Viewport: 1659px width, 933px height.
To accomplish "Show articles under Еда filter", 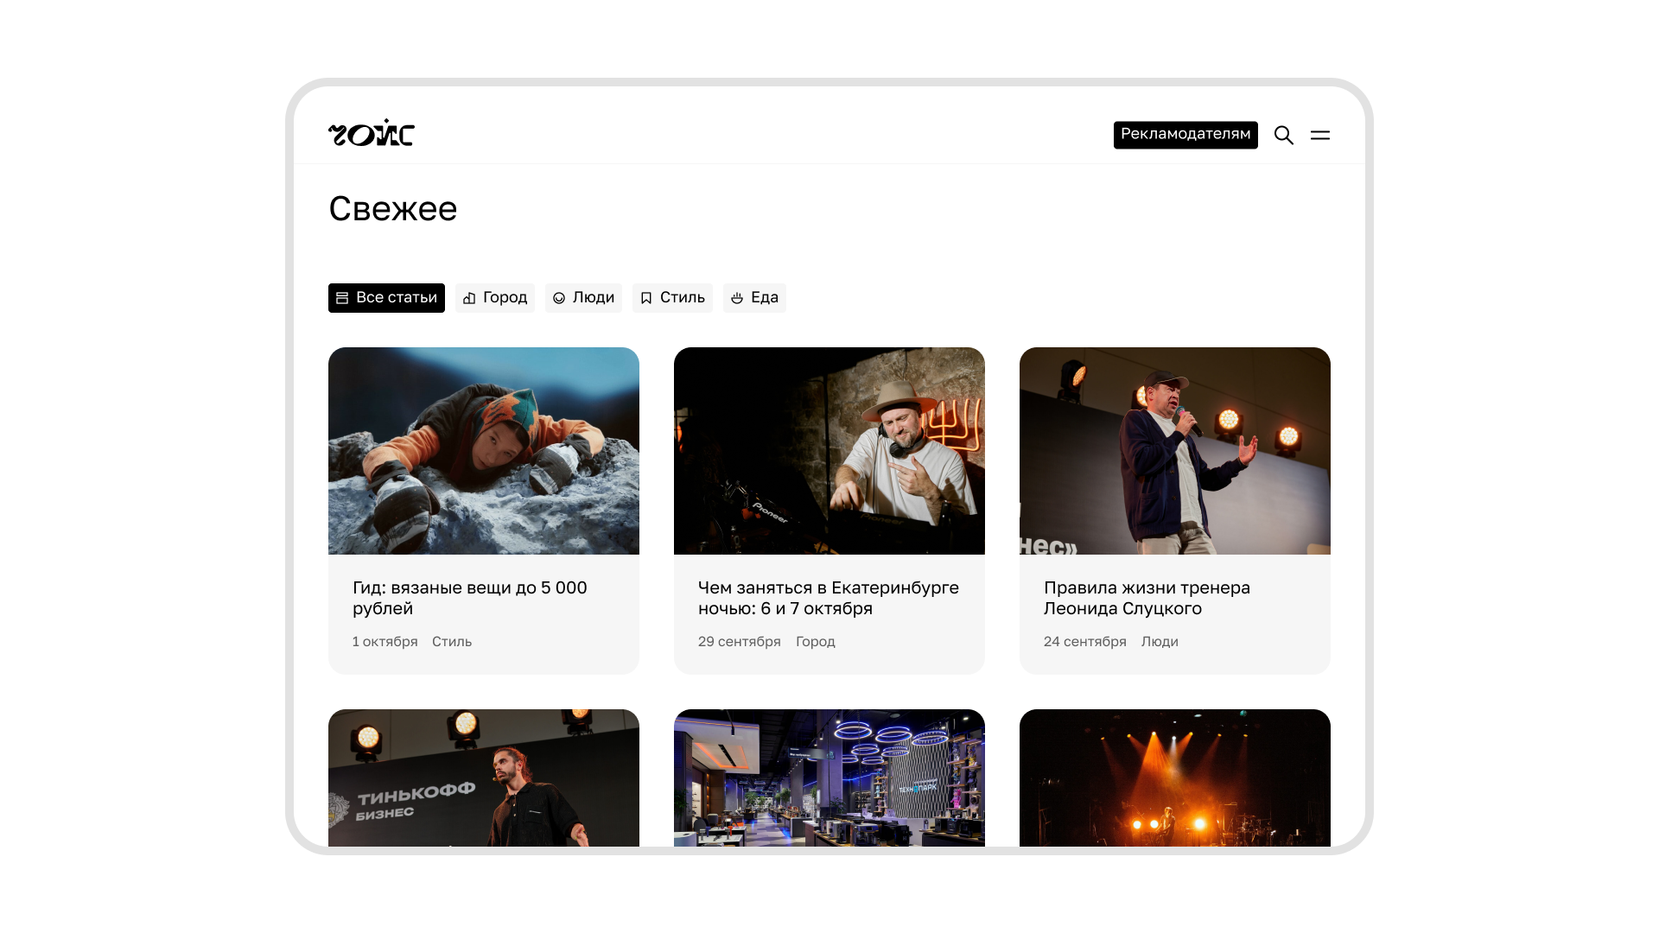I will pyautogui.click(x=754, y=298).
